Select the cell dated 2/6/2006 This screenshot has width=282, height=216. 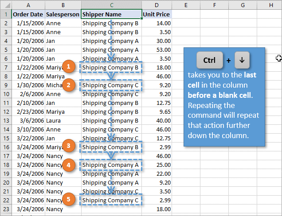click(x=28, y=94)
